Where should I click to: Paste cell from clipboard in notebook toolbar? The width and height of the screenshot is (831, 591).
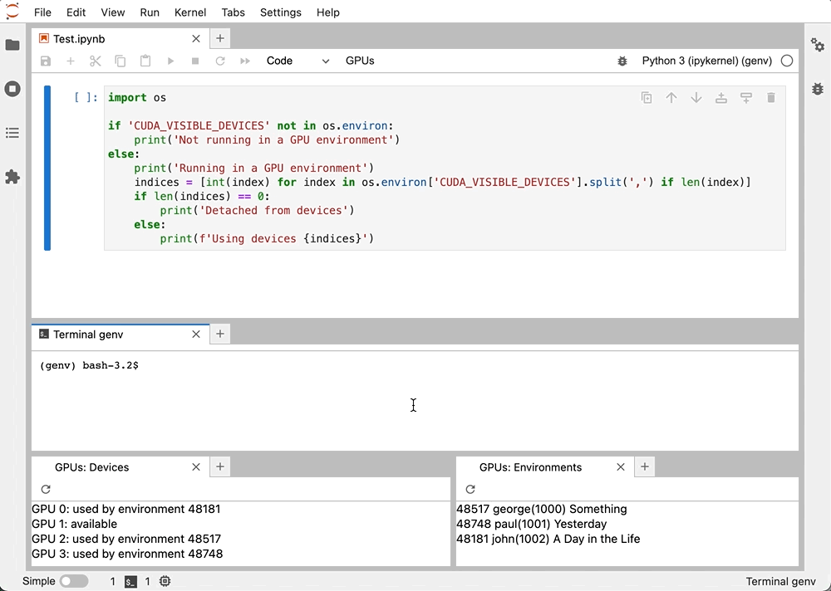click(x=145, y=61)
